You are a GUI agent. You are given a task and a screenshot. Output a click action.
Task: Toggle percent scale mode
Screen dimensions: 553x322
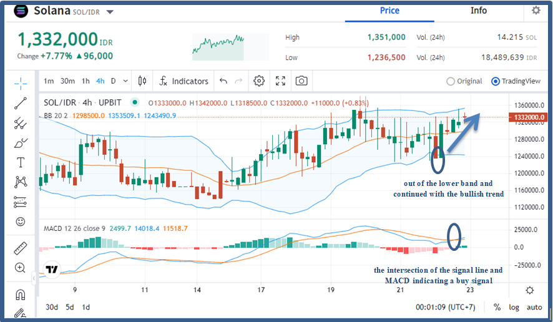coord(497,307)
